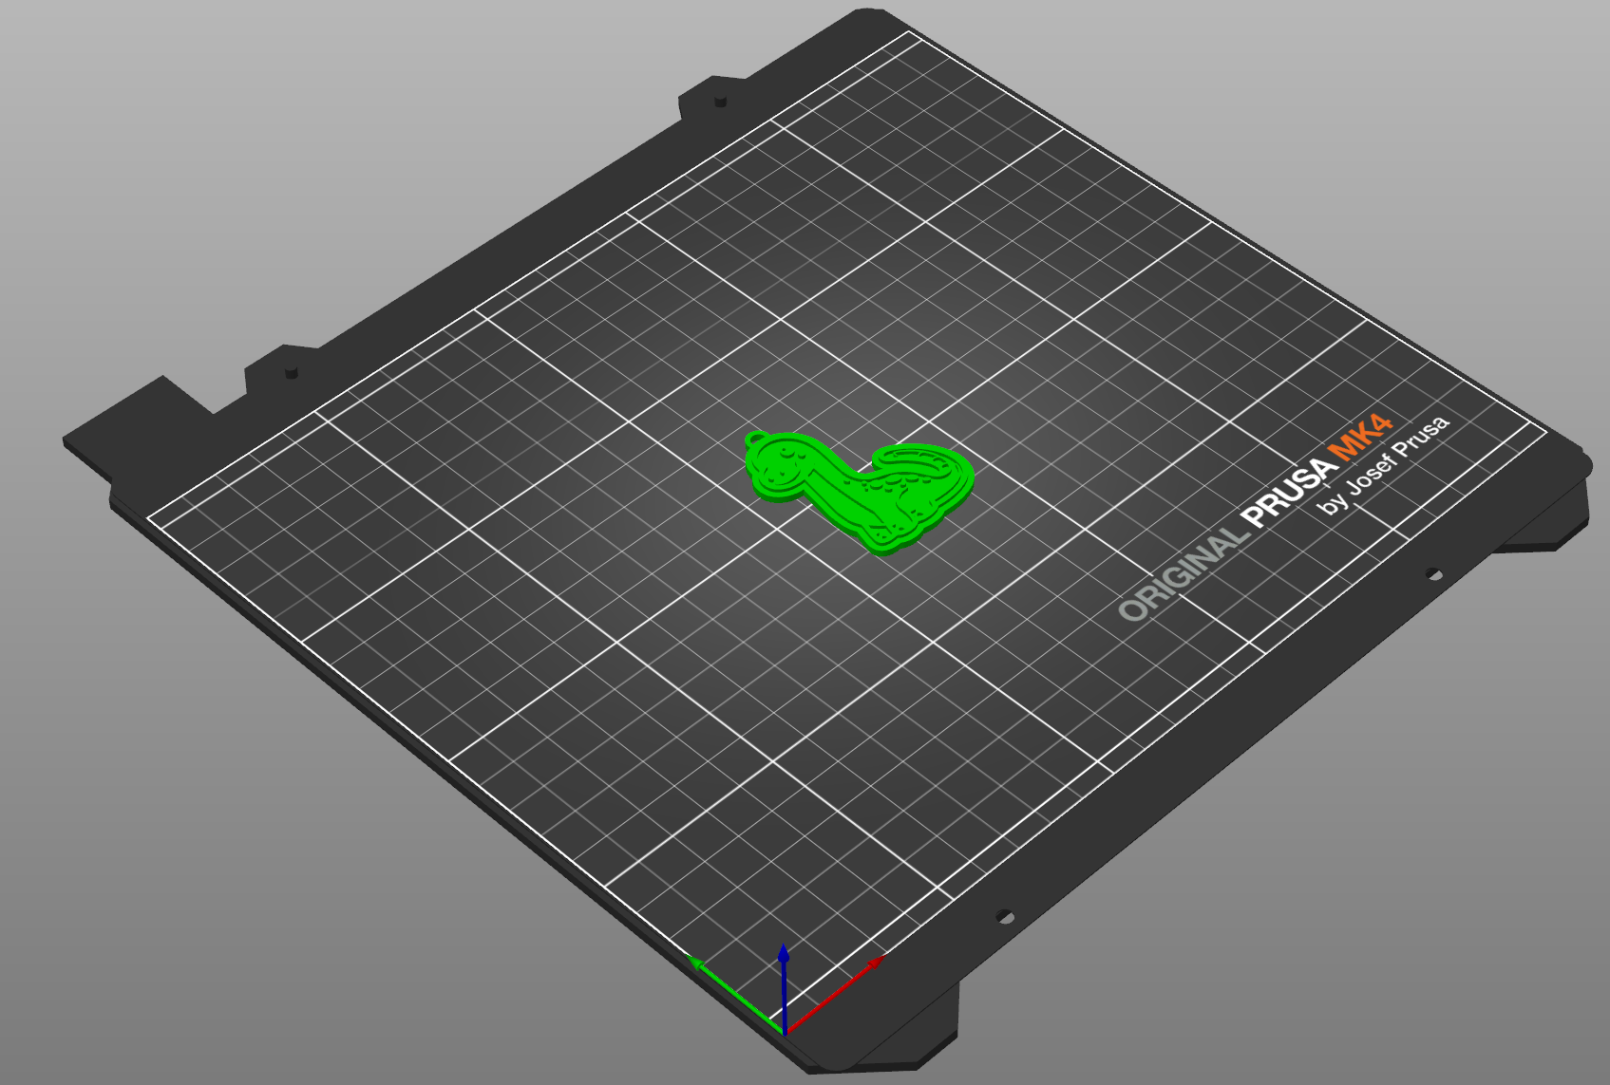Click the axes origin at bed corner

click(x=784, y=1032)
